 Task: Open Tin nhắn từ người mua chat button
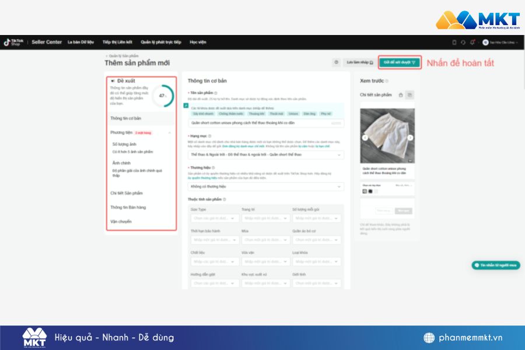pyautogui.click(x=496, y=265)
